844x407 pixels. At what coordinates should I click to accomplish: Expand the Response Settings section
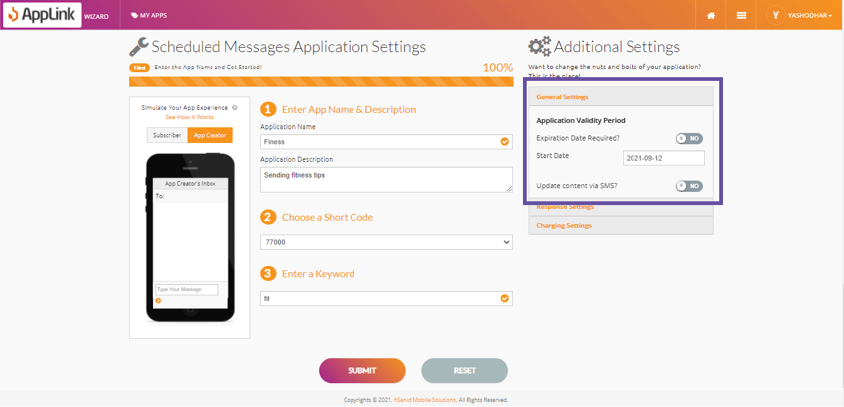pyautogui.click(x=621, y=207)
